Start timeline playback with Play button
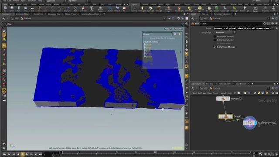This screenshot has height=157, width=279. [x=27, y=154]
